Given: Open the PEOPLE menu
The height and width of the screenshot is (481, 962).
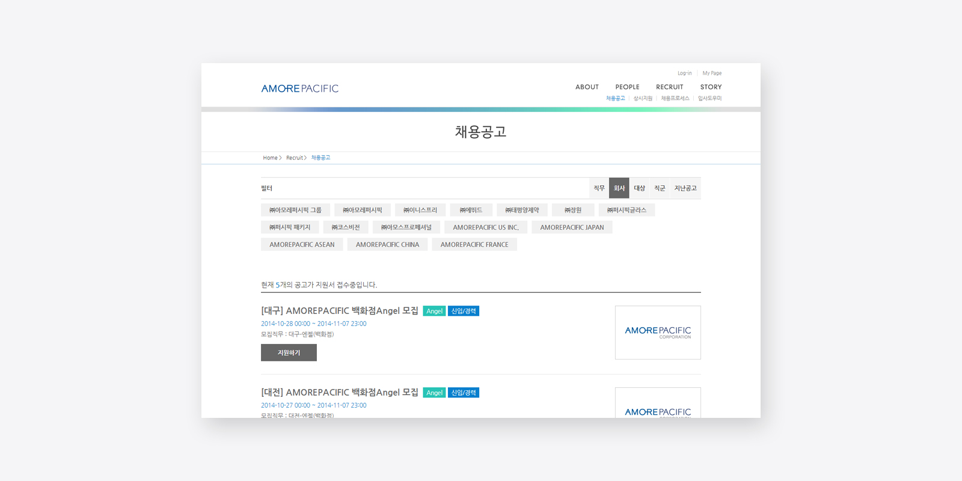Looking at the screenshot, I should 627,87.
